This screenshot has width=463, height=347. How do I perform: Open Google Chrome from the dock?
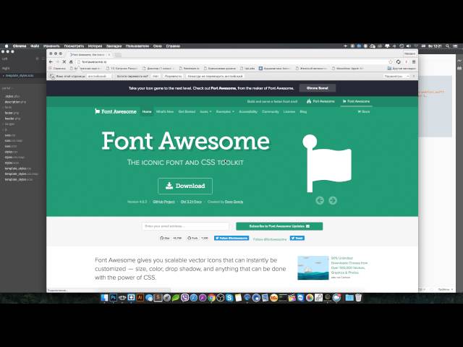[211, 298]
